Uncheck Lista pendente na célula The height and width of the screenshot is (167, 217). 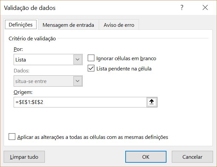[91, 68]
